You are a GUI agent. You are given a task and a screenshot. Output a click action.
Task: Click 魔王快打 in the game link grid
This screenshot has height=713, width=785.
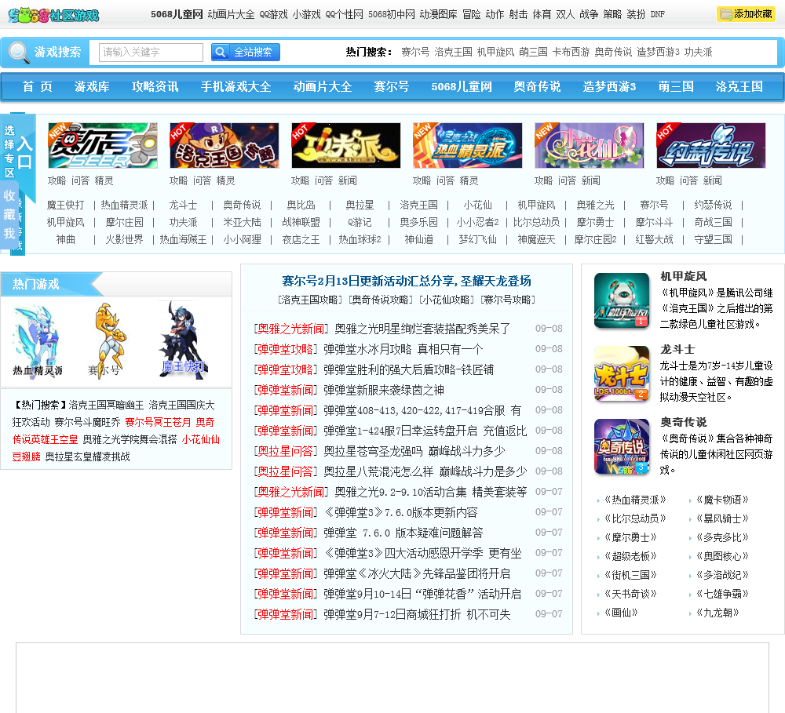pos(66,206)
